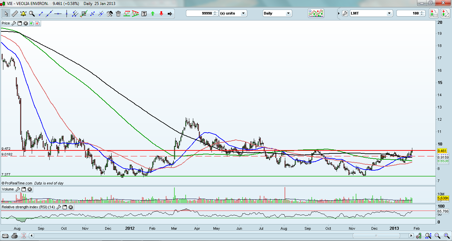Viewport: 452px width, 241px height.
Task: Maximize the Price panel window icon
Action: click(20, 23)
